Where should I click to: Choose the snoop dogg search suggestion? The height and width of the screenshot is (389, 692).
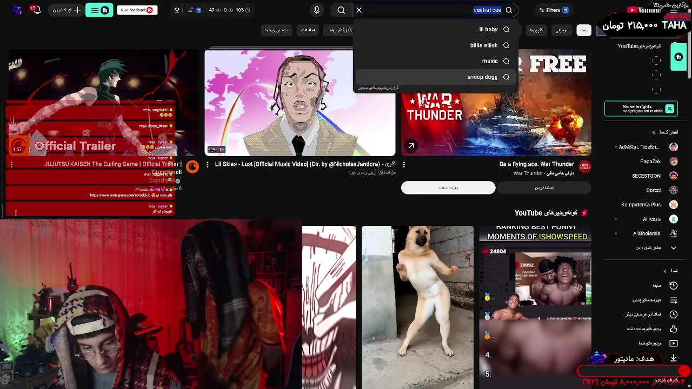point(435,77)
